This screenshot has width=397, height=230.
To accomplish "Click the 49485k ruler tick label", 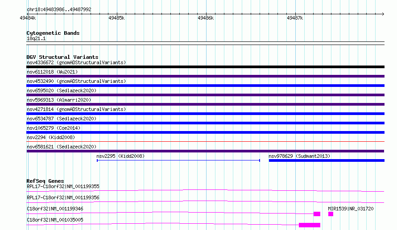I will click(116, 18).
